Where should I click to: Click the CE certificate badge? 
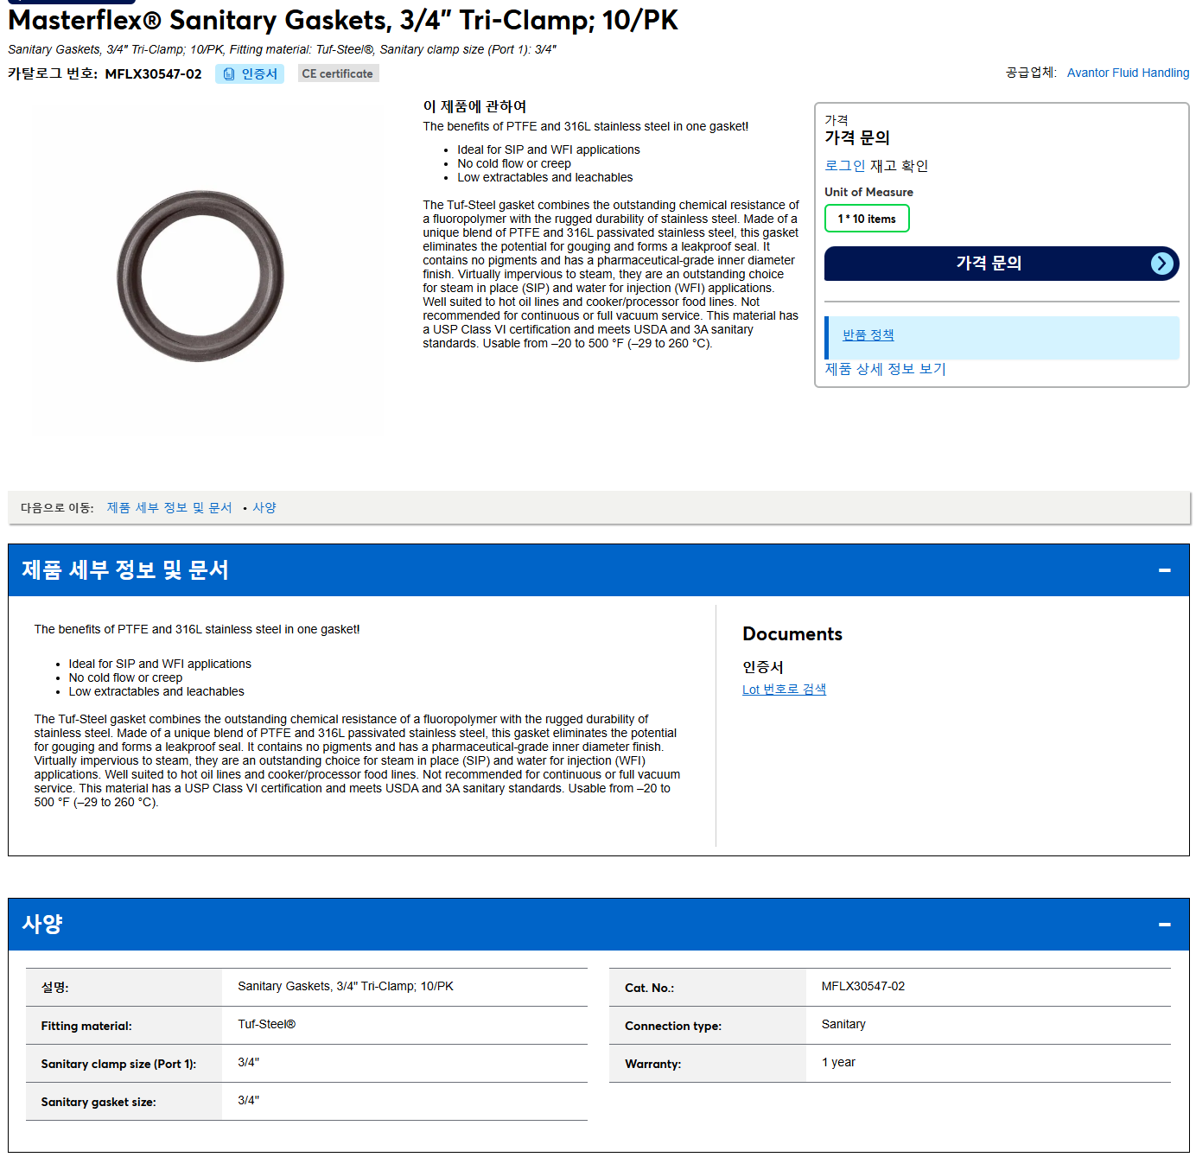[338, 74]
